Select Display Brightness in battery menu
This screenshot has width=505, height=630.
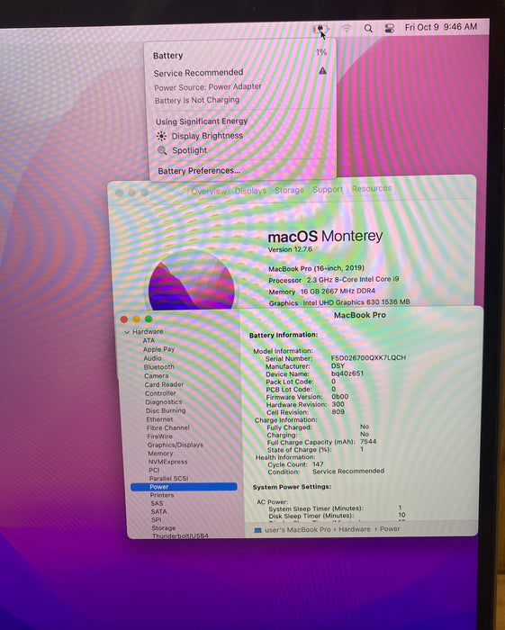pyautogui.click(x=207, y=136)
